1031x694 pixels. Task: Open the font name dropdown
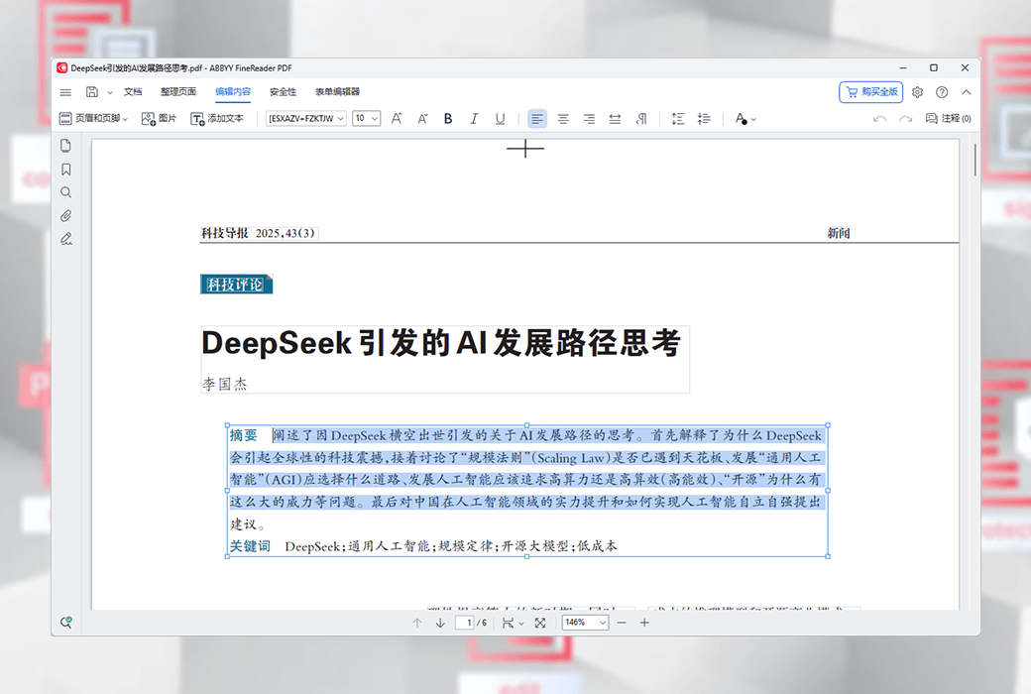pos(306,119)
